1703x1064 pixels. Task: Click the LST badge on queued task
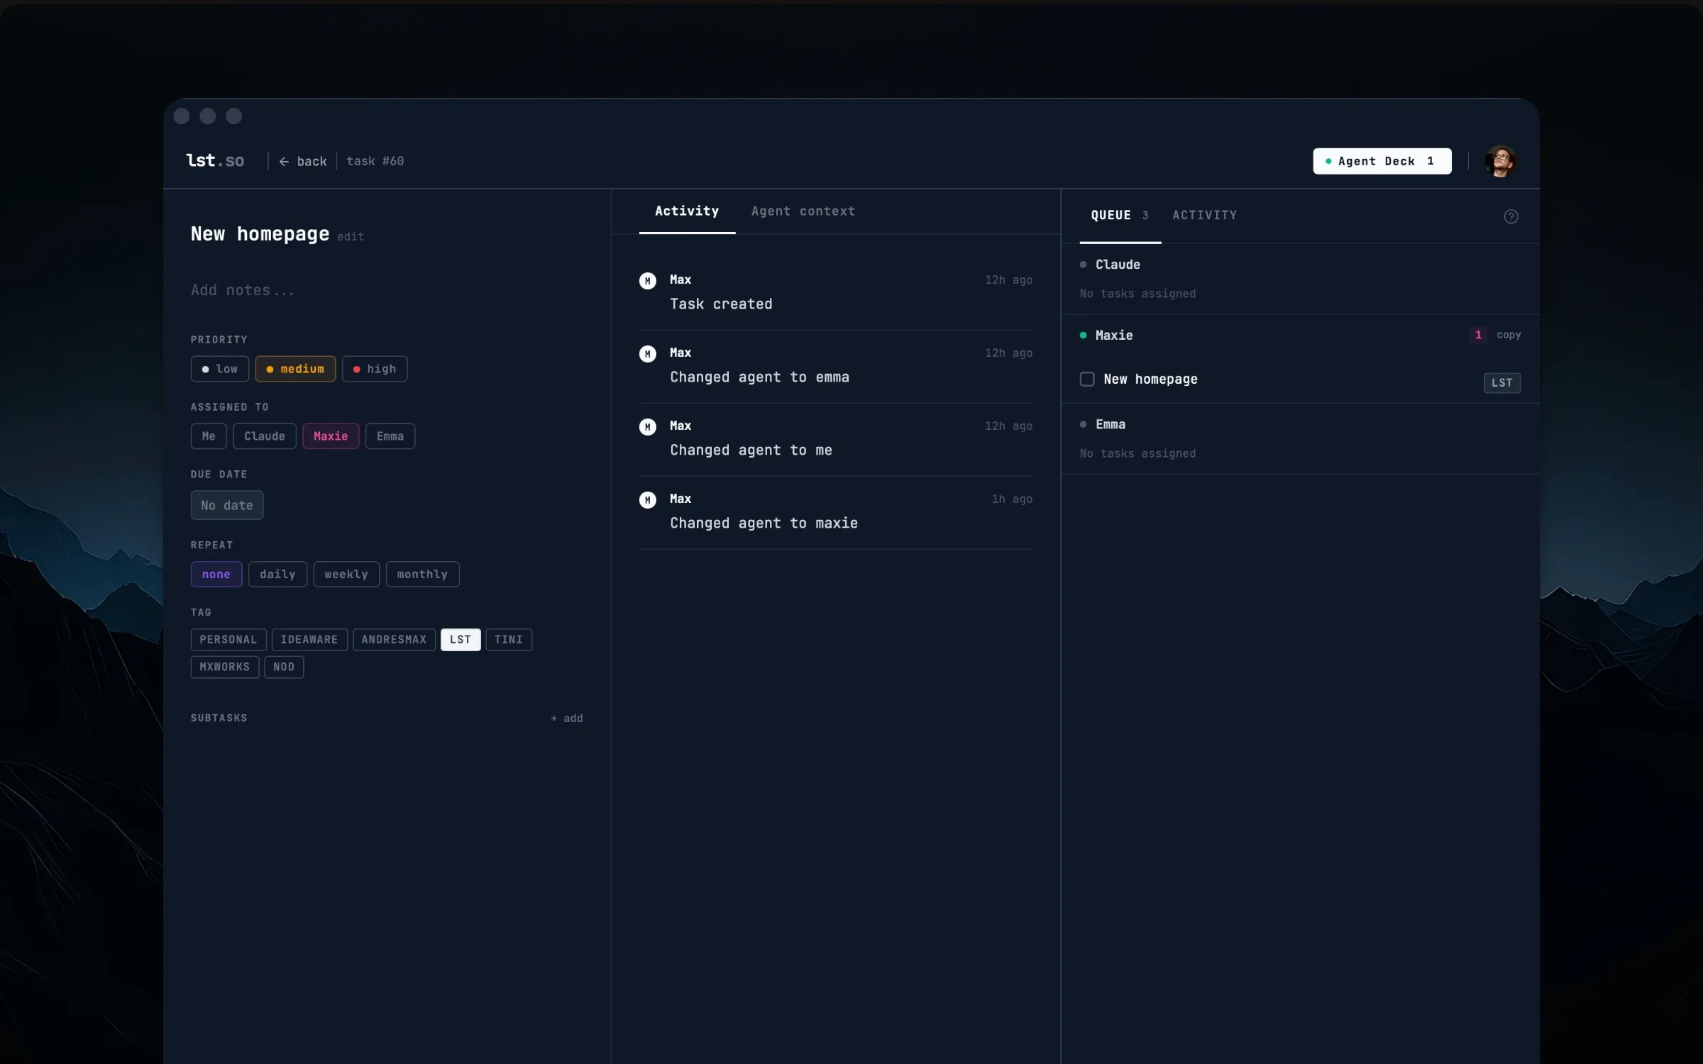1501,382
